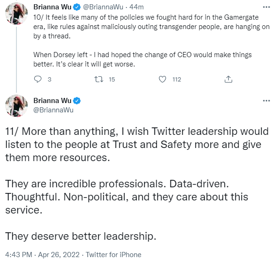The image size is (278, 266).
Task: Open the share icon on tweet 10
Action: pyautogui.click(x=228, y=79)
